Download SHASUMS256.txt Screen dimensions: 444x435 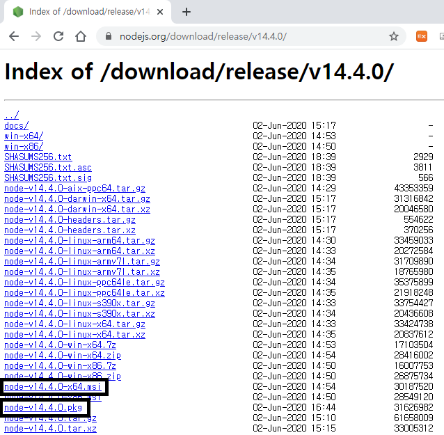(38, 157)
